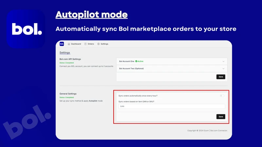Click the Bol.com API Settings heading
This screenshot has height=147, width=262.
pos(70,59)
